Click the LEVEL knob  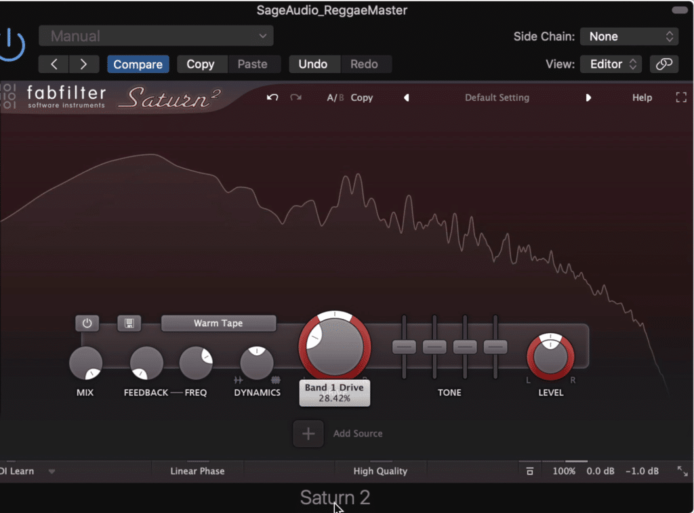(550, 357)
